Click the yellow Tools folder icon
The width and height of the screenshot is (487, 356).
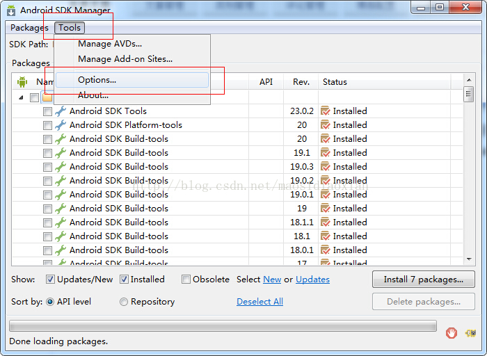click(47, 98)
